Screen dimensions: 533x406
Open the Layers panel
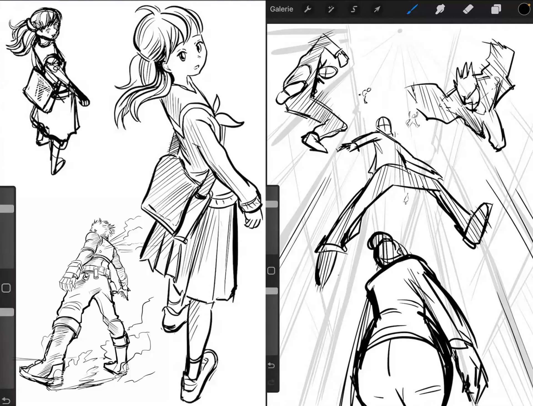click(496, 9)
